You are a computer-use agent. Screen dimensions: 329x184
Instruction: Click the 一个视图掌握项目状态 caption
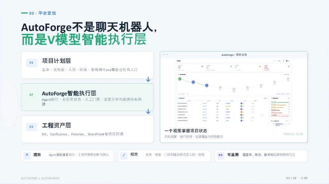click(x=186, y=131)
